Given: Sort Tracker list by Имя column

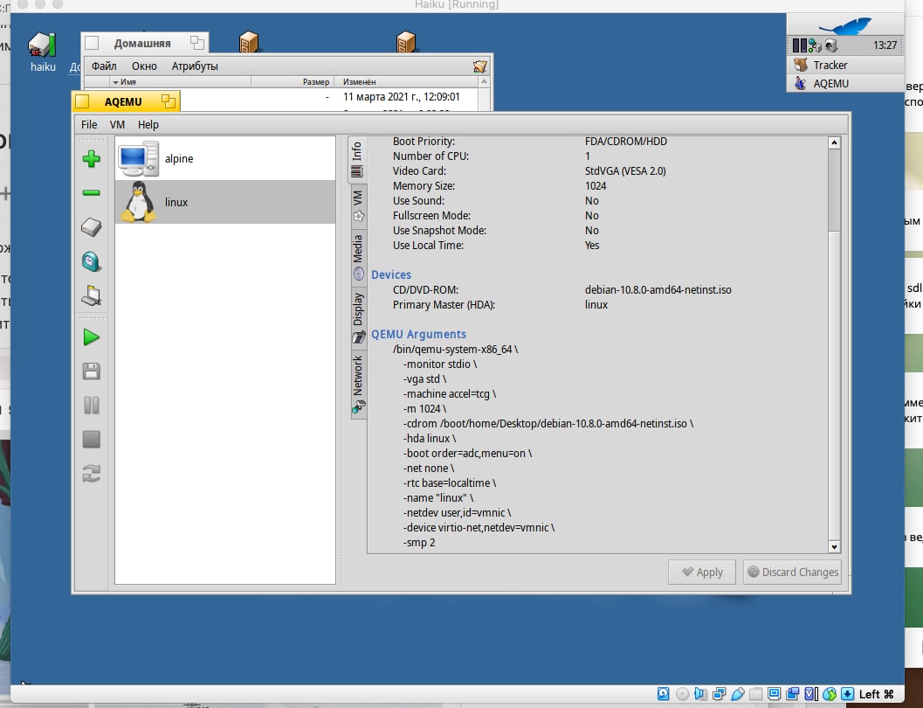Looking at the screenshot, I should (x=180, y=82).
